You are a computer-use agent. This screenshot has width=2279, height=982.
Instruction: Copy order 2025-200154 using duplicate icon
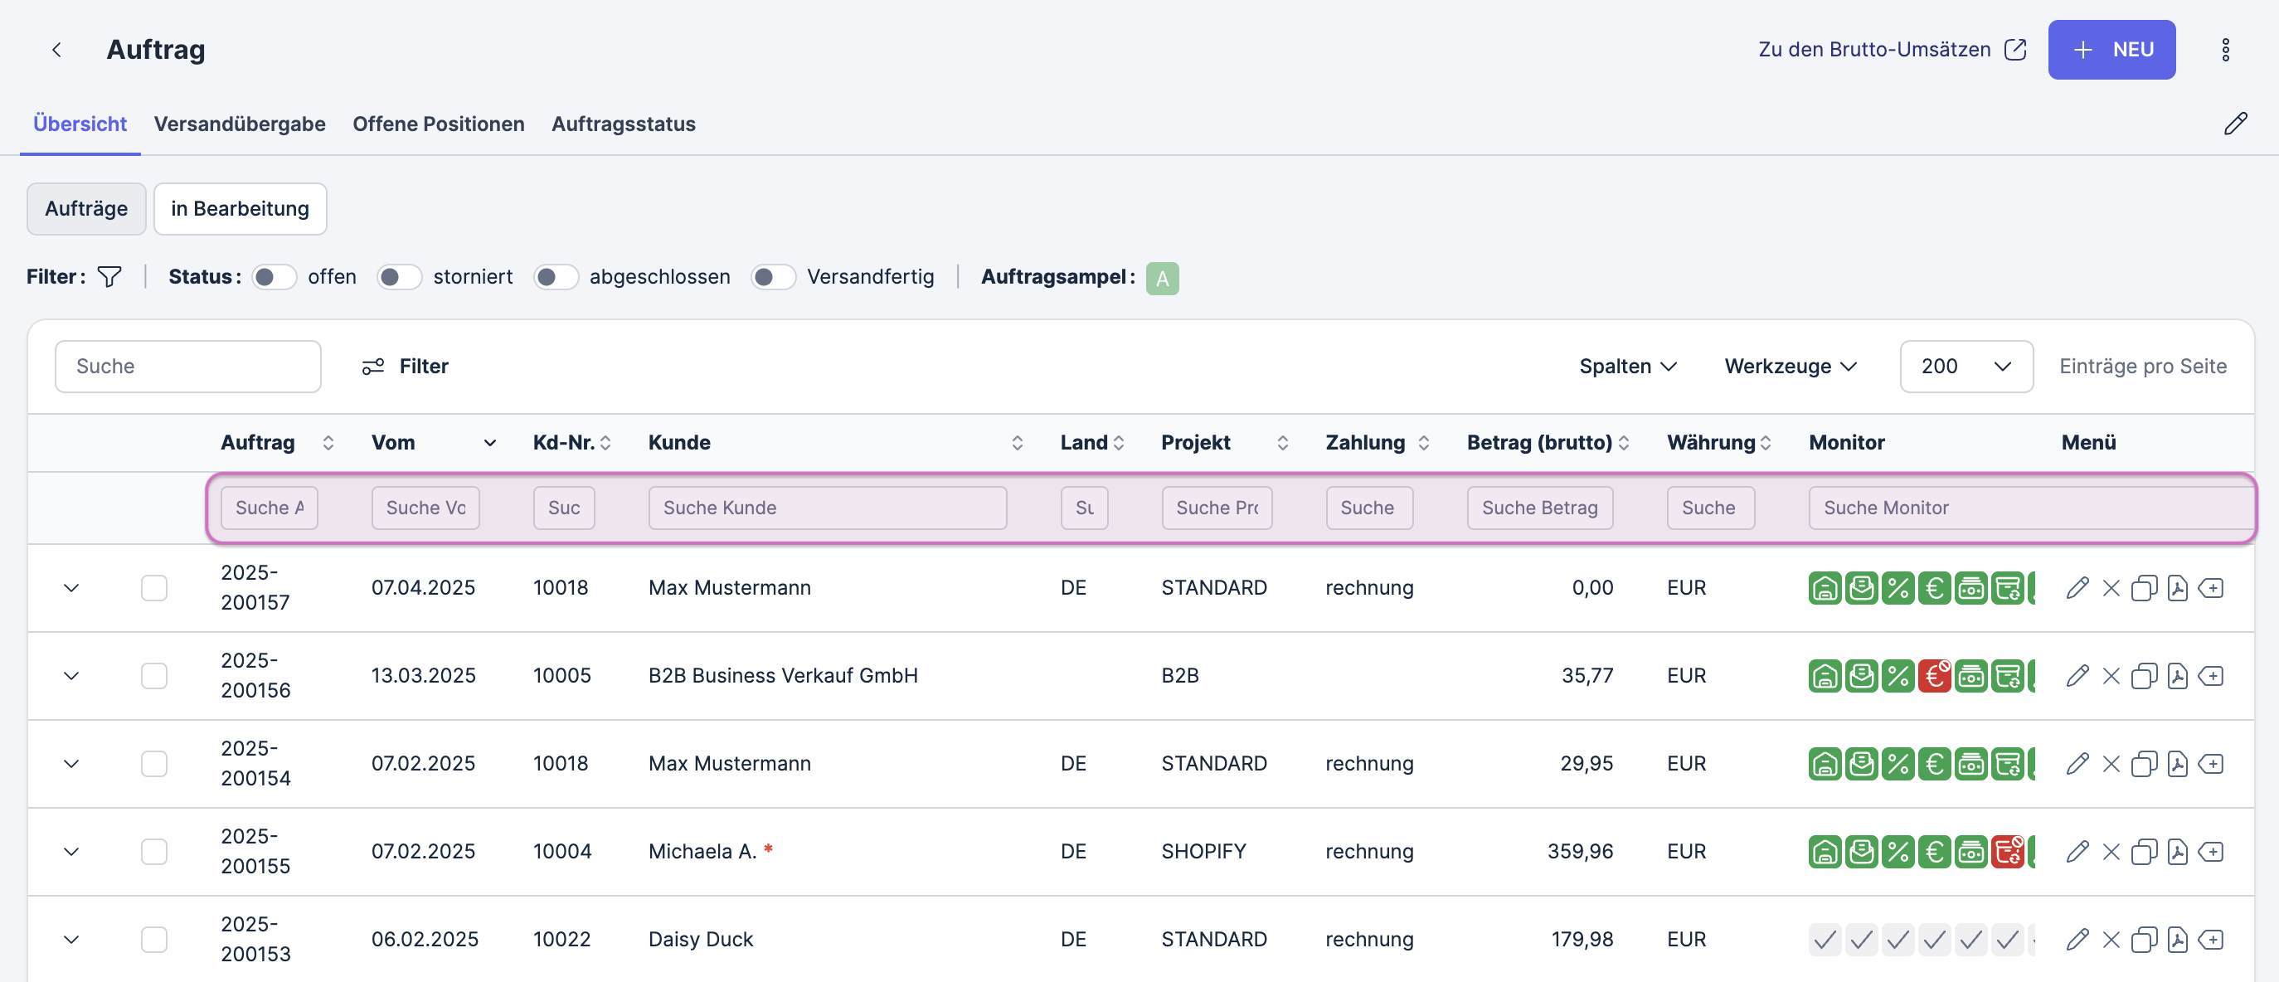pos(2144,764)
